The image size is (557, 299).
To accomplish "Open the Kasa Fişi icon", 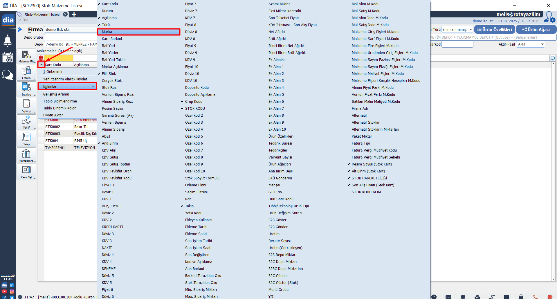I will pos(26,172).
